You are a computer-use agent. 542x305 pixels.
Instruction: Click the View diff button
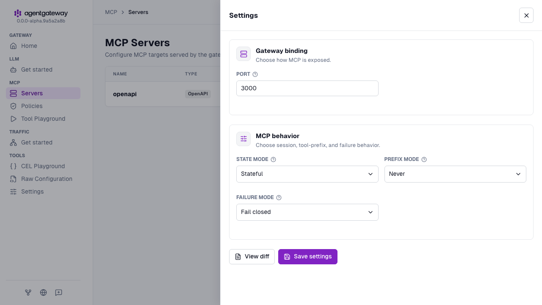coord(252,257)
